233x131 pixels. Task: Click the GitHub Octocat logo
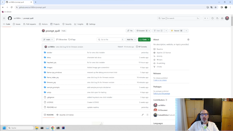(10, 18)
